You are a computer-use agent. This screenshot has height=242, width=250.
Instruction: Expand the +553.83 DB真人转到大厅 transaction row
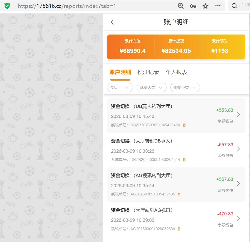coord(238,114)
